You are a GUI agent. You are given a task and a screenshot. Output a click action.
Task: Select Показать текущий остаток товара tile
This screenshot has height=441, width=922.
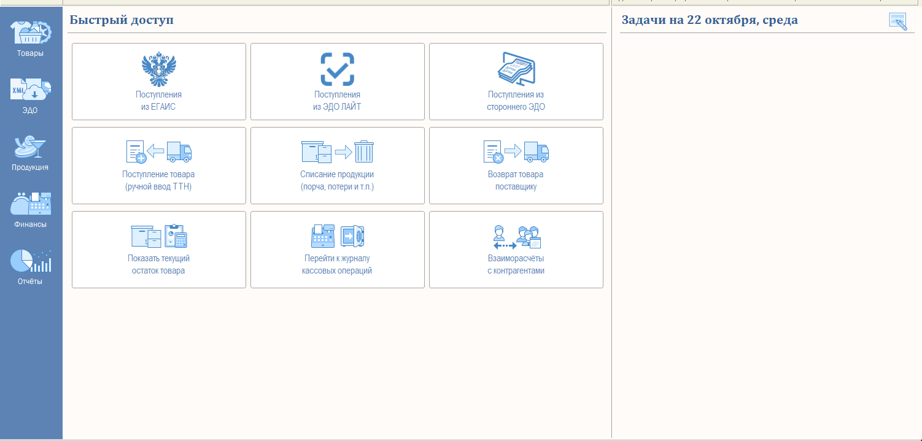coord(158,250)
